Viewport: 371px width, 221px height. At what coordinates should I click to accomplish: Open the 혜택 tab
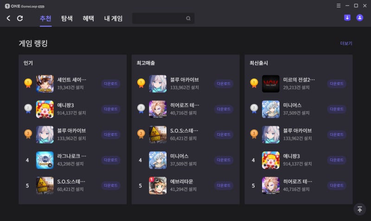coord(88,18)
